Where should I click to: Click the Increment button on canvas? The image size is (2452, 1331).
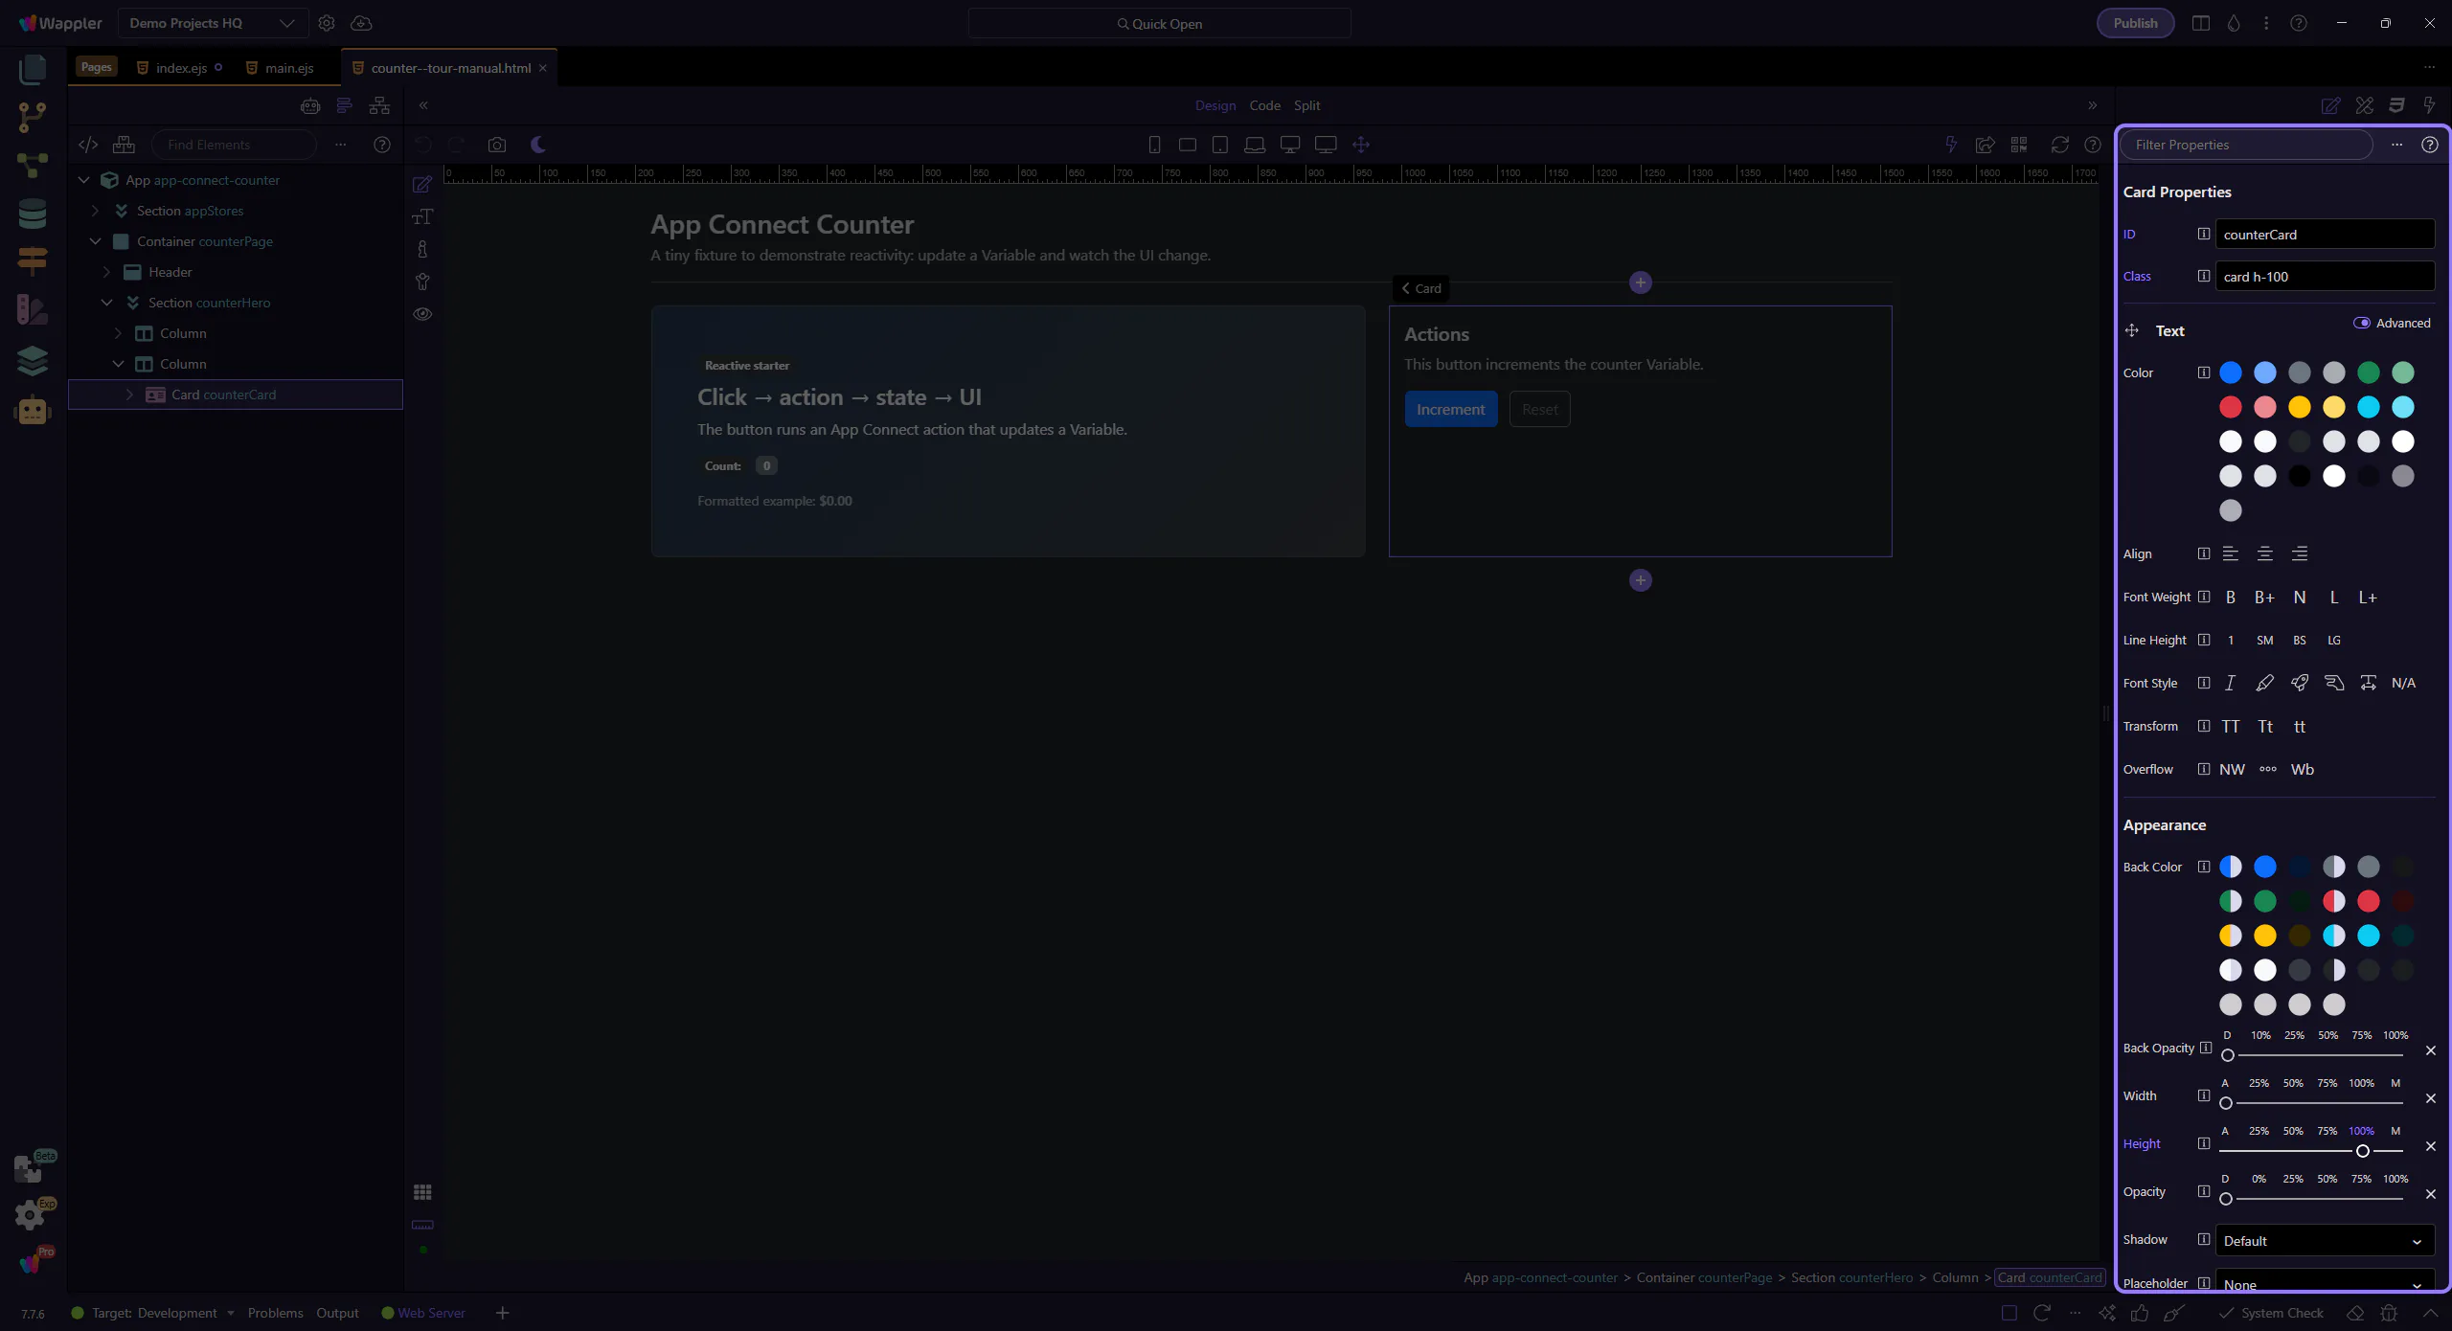tap(1450, 409)
